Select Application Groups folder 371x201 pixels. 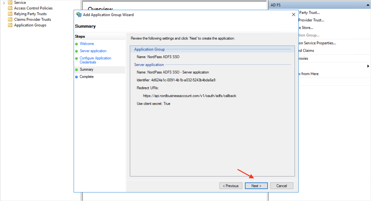pyautogui.click(x=30, y=25)
